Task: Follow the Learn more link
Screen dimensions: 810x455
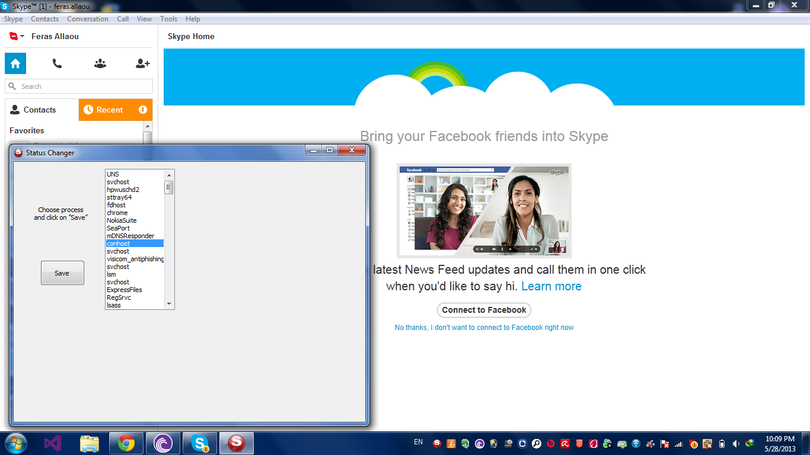Action: (x=551, y=287)
